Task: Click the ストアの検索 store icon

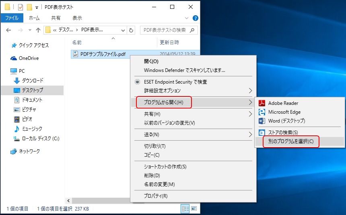Action: [261, 133]
